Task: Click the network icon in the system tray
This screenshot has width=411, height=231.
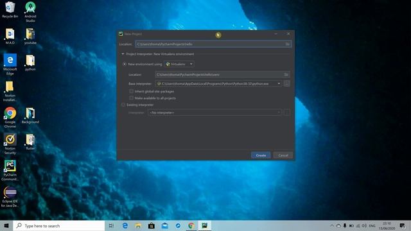Action: click(358, 225)
